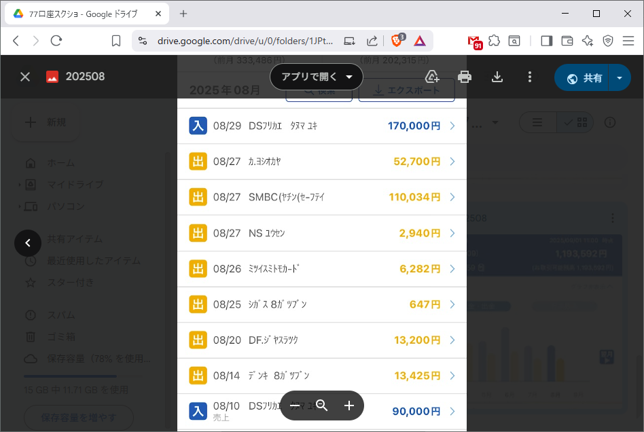
Task: Select the 77口座スクショ Google Drive tab
Action: point(88,14)
